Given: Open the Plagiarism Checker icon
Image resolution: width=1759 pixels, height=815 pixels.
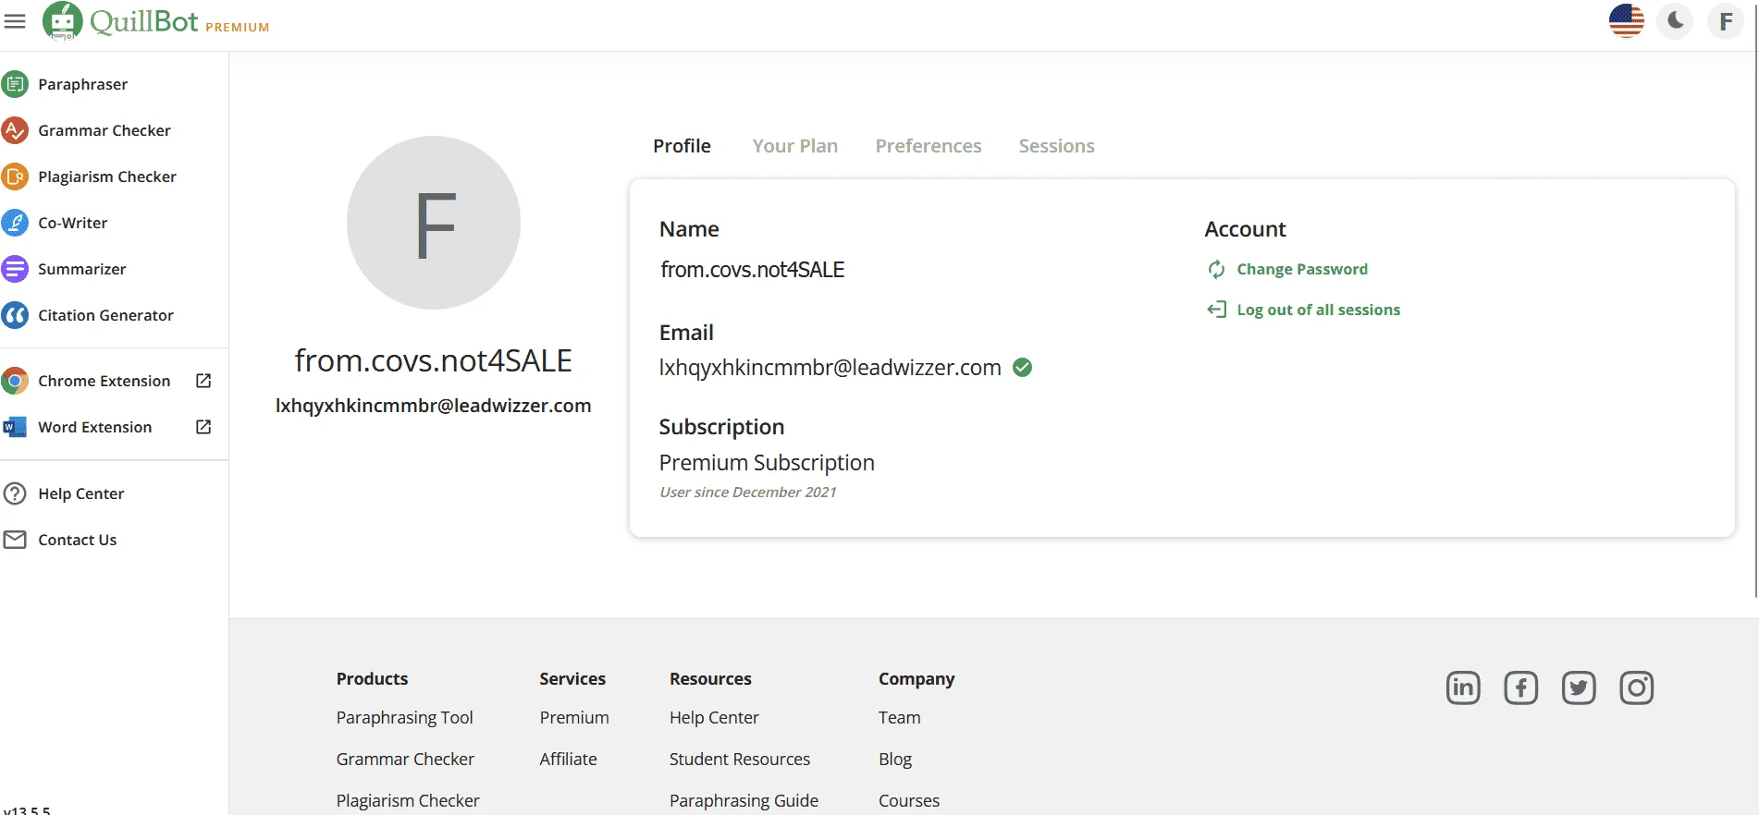Looking at the screenshot, I should 14,176.
